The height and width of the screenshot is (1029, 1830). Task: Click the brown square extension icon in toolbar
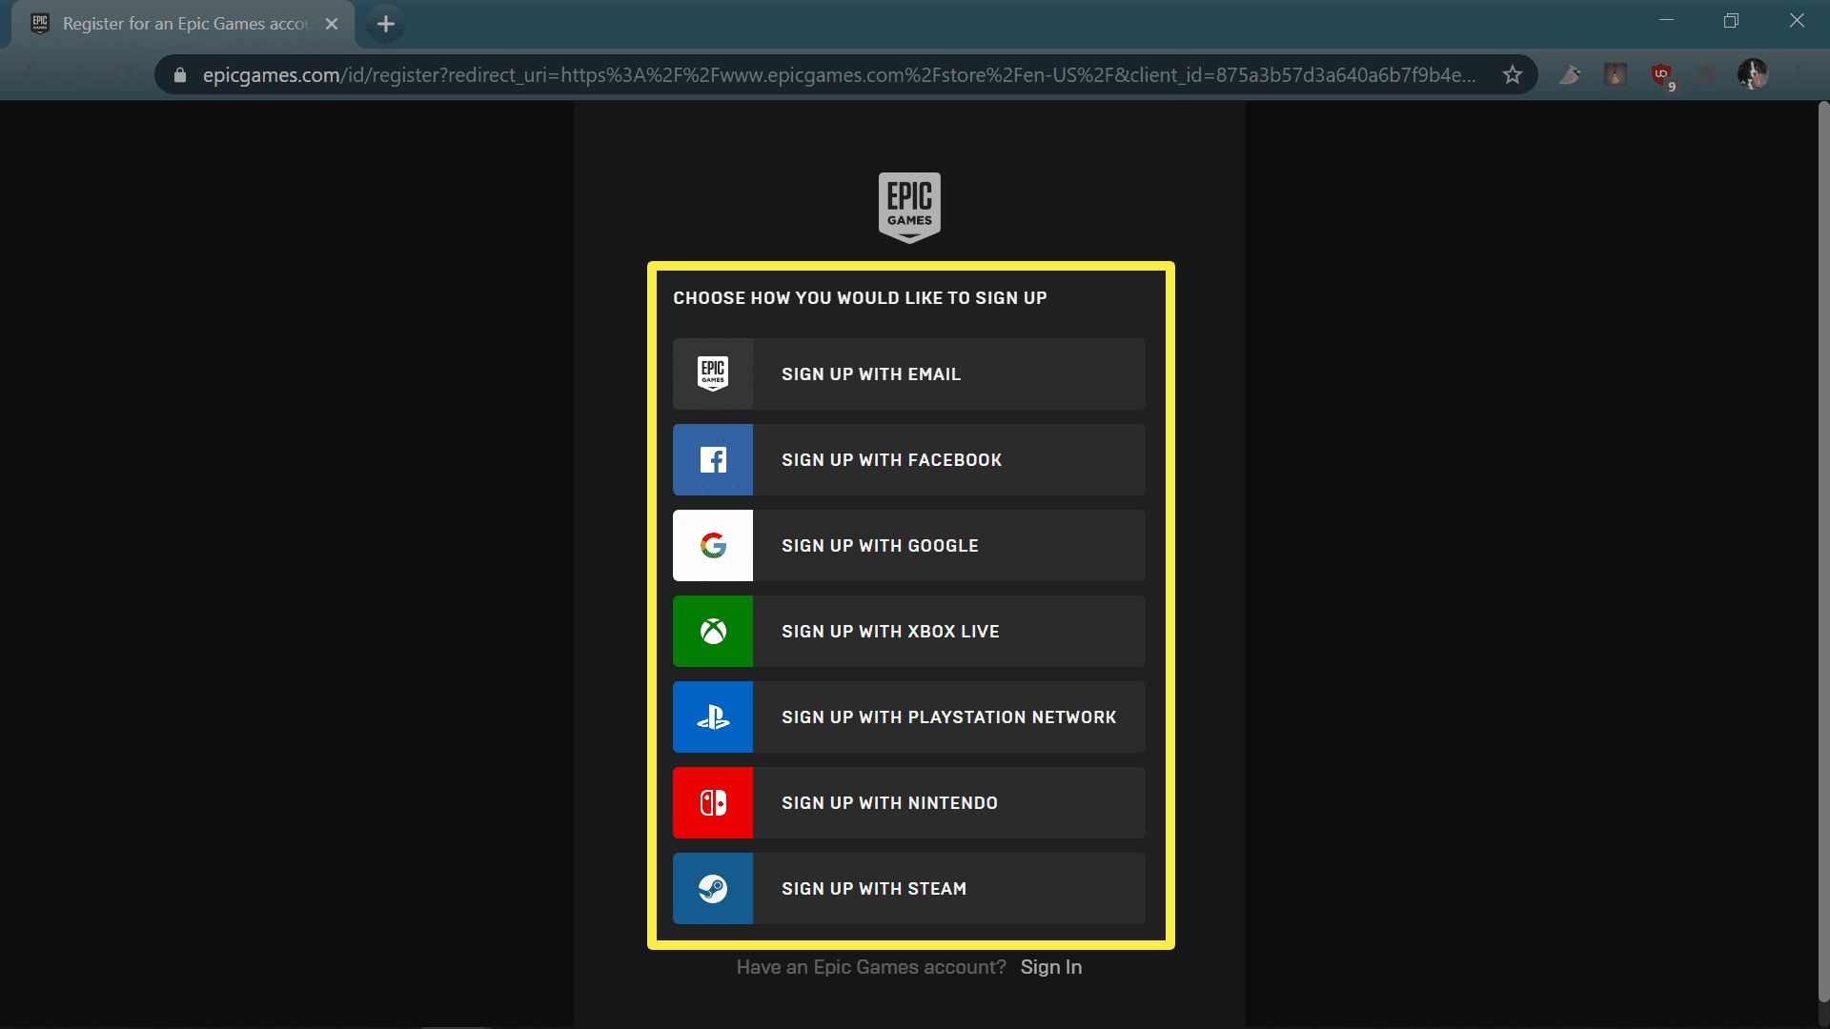[1616, 74]
